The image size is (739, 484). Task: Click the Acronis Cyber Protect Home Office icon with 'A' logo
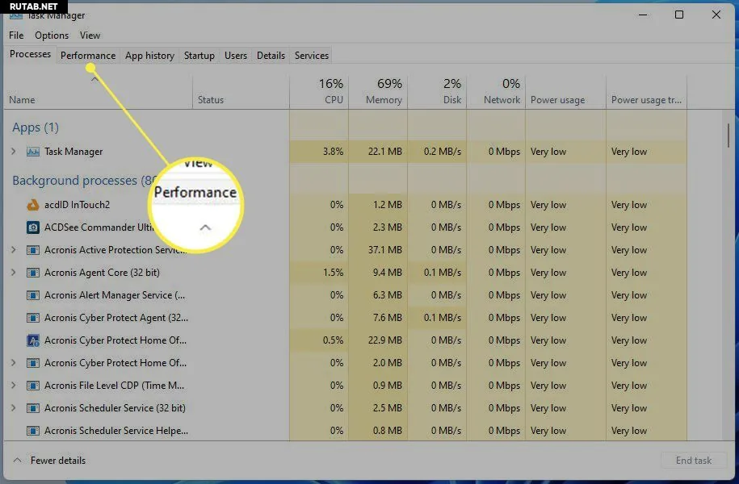pyautogui.click(x=33, y=340)
